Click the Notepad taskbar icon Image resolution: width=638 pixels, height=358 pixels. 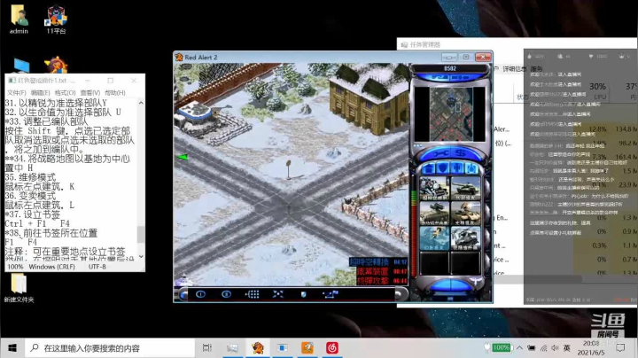[283, 348]
